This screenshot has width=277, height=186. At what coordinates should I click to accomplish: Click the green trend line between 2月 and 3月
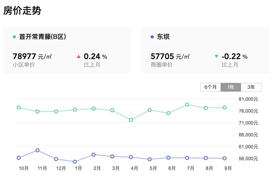click(x=103, y=110)
